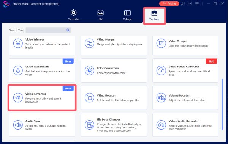Open the Video Trimmer scissors icon

18,43
